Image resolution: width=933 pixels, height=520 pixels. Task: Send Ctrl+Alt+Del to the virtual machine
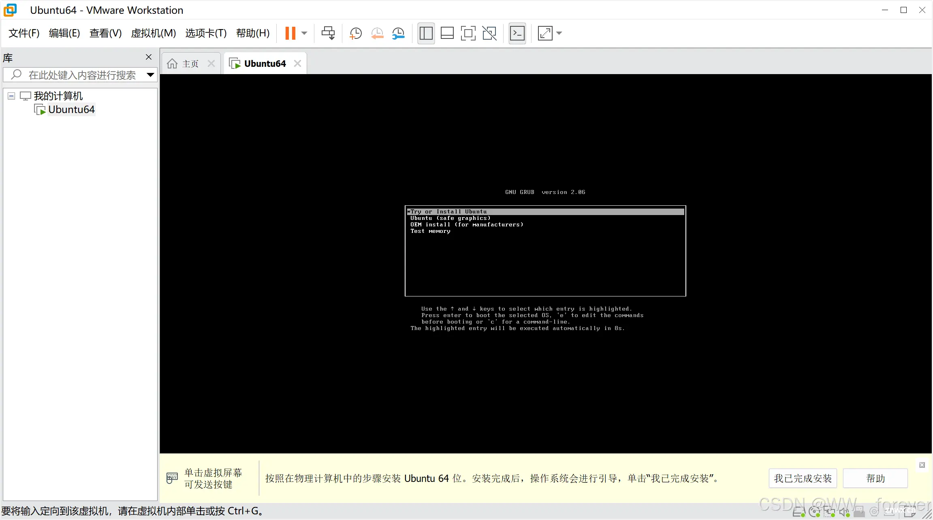coord(328,33)
